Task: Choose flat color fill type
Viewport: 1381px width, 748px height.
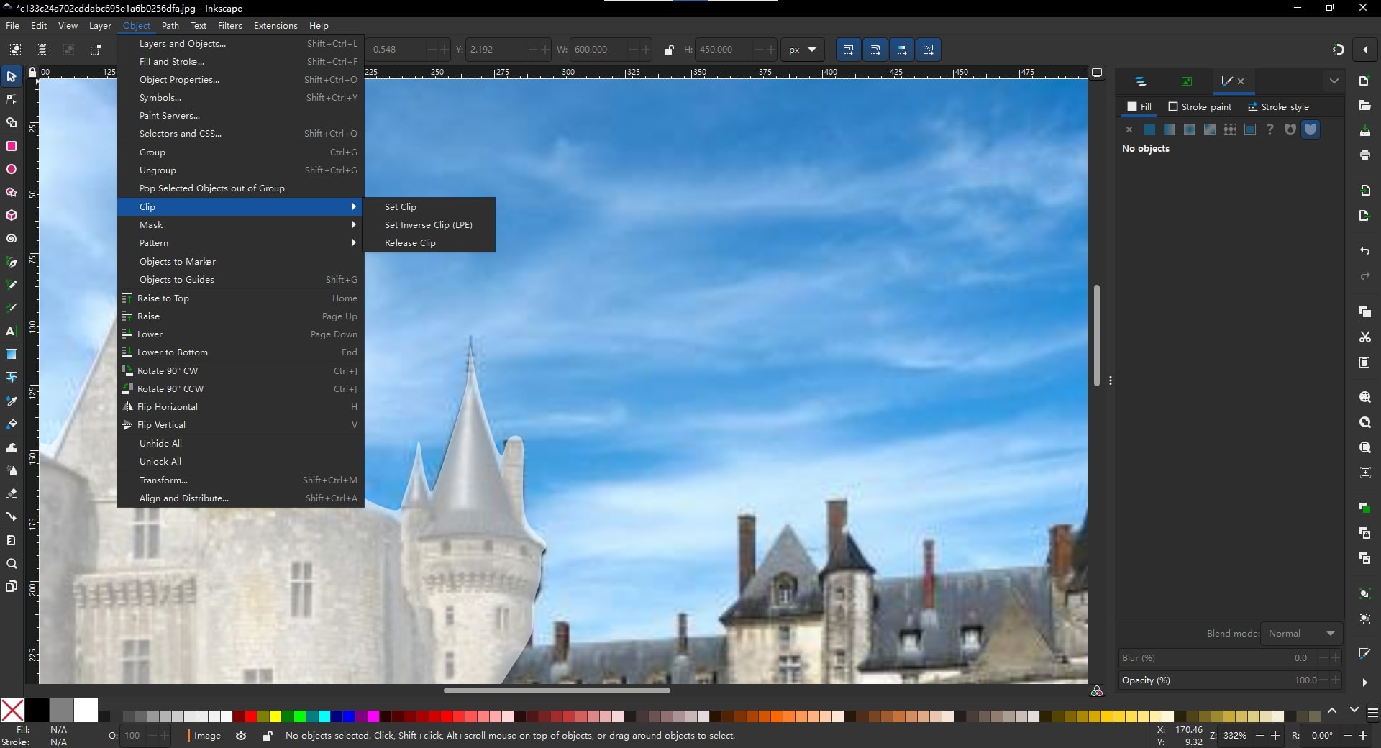Action: [x=1149, y=129]
